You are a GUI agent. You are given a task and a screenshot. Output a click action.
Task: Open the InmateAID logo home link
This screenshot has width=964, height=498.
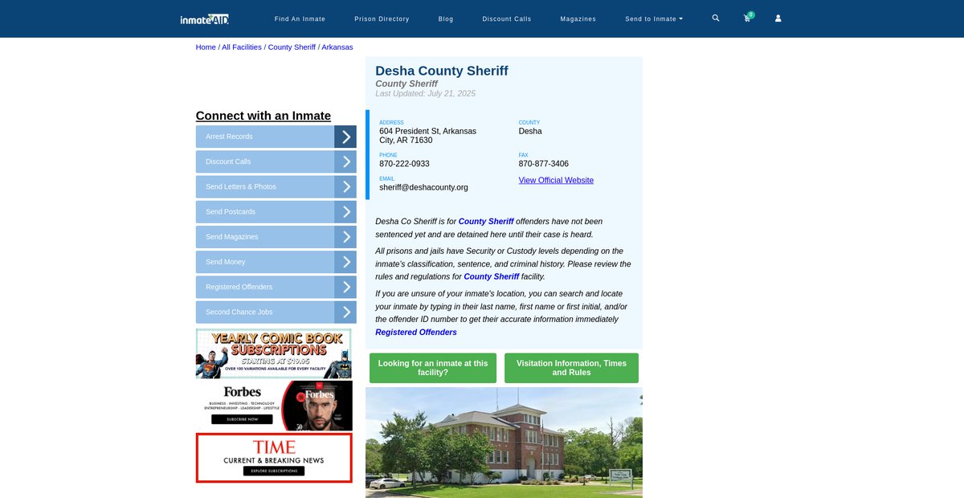pyautogui.click(x=205, y=18)
